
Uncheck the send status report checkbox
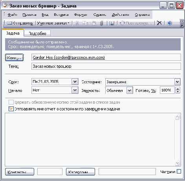point(11,109)
